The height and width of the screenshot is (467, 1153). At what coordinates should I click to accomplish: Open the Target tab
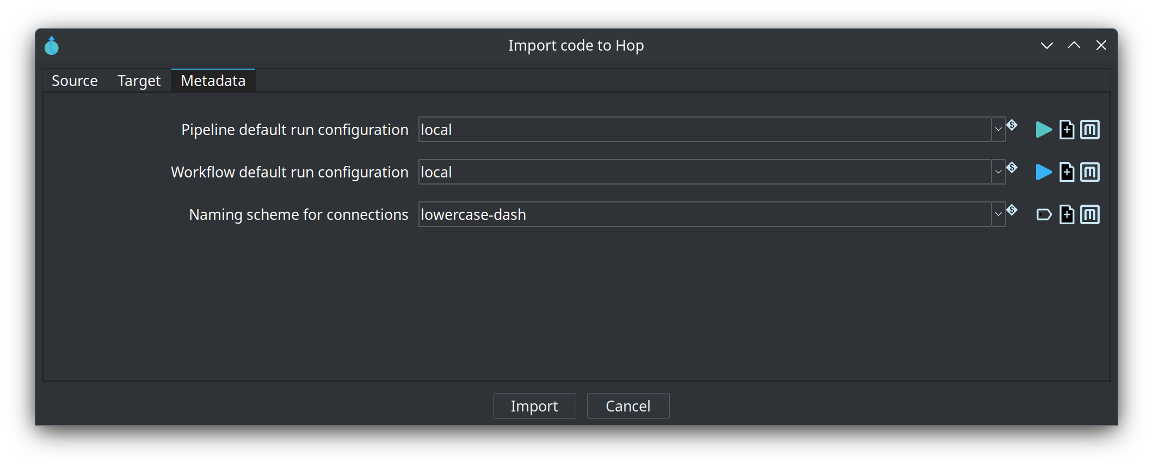(139, 81)
